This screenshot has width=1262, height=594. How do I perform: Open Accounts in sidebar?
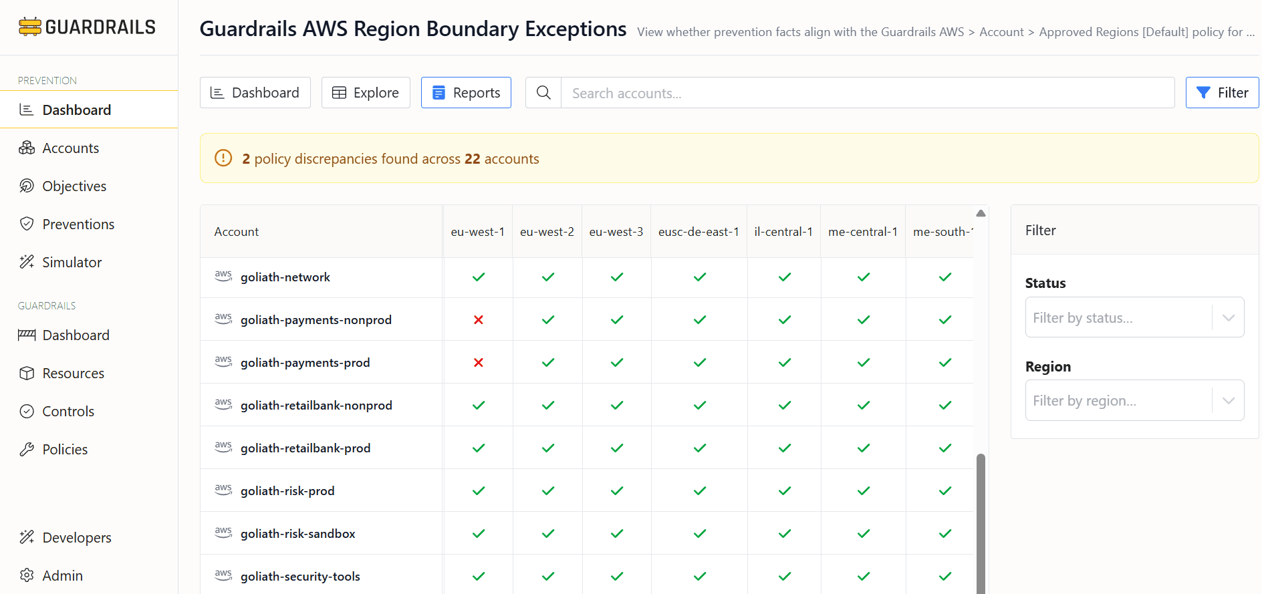[70, 148]
